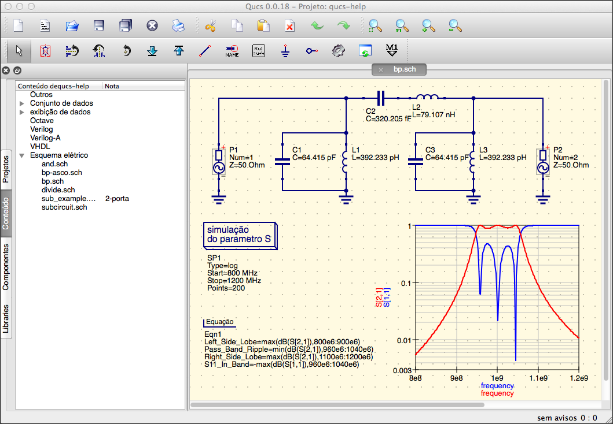Select the Conteúdo side tab
The width and height of the screenshot is (613, 424).
click(x=6, y=213)
